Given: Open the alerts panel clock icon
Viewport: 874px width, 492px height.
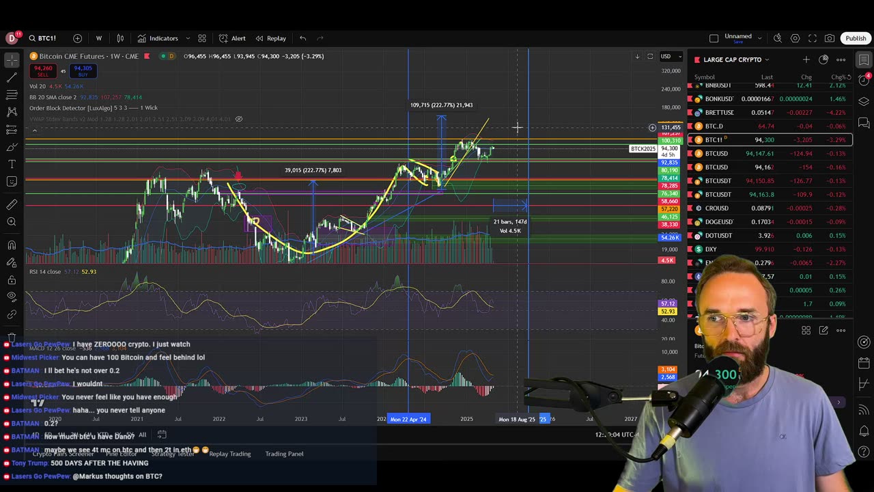Looking at the screenshot, I should tap(864, 81).
